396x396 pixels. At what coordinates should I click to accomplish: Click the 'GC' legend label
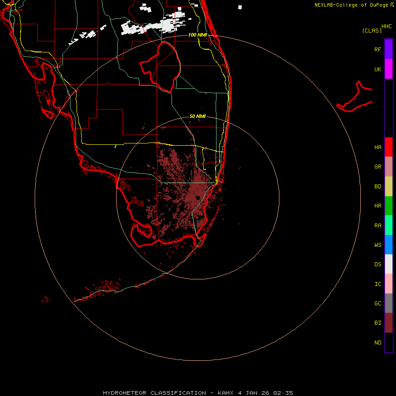pyautogui.click(x=378, y=304)
